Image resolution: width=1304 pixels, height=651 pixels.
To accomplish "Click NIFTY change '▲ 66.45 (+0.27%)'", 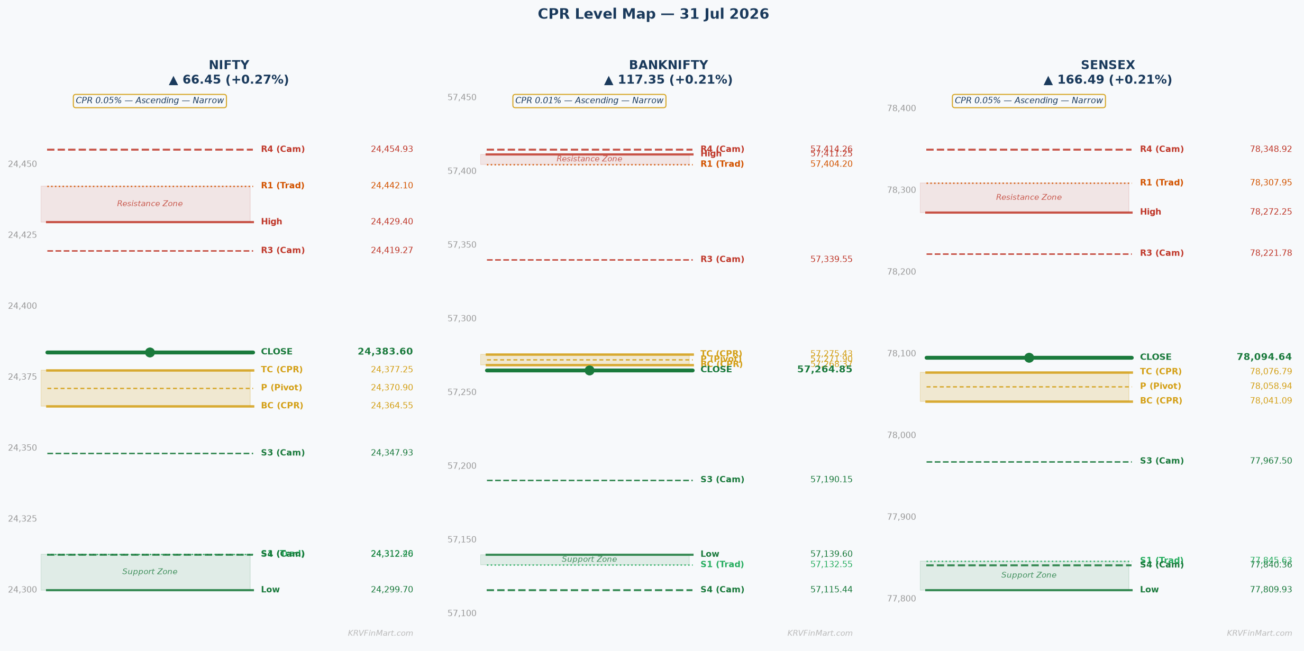I will pos(229,80).
